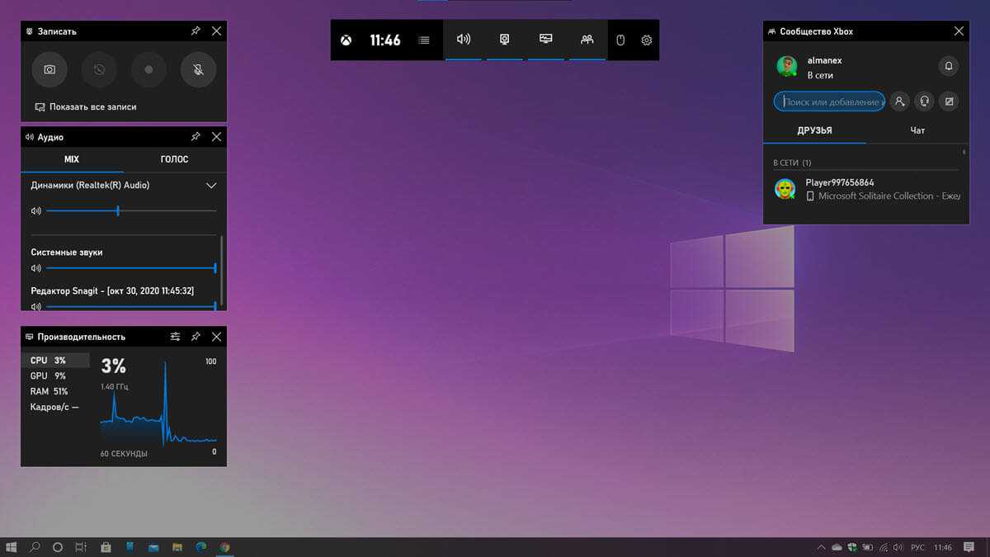Pin the Audio widget
Image resolution: width=990 pixels, height=557 pixels.
(x=196, y=137)
